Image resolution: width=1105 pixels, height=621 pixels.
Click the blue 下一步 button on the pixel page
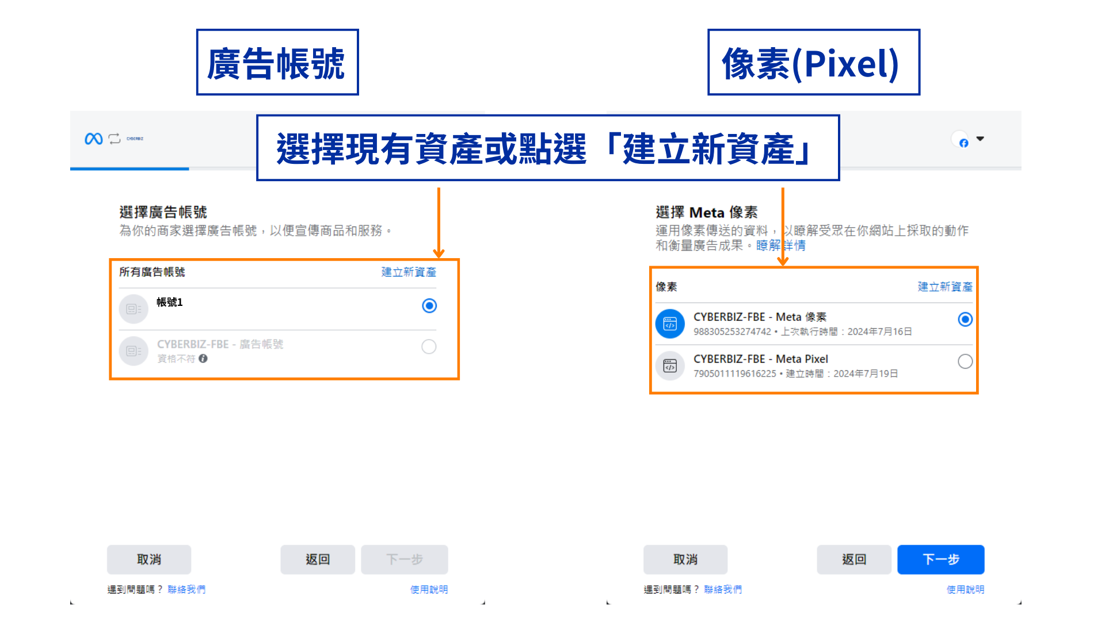[x=940, y=559]
